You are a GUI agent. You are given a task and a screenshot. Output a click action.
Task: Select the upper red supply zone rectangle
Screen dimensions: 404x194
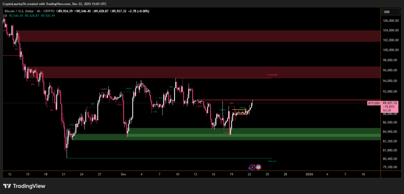(x=197, y=36)
